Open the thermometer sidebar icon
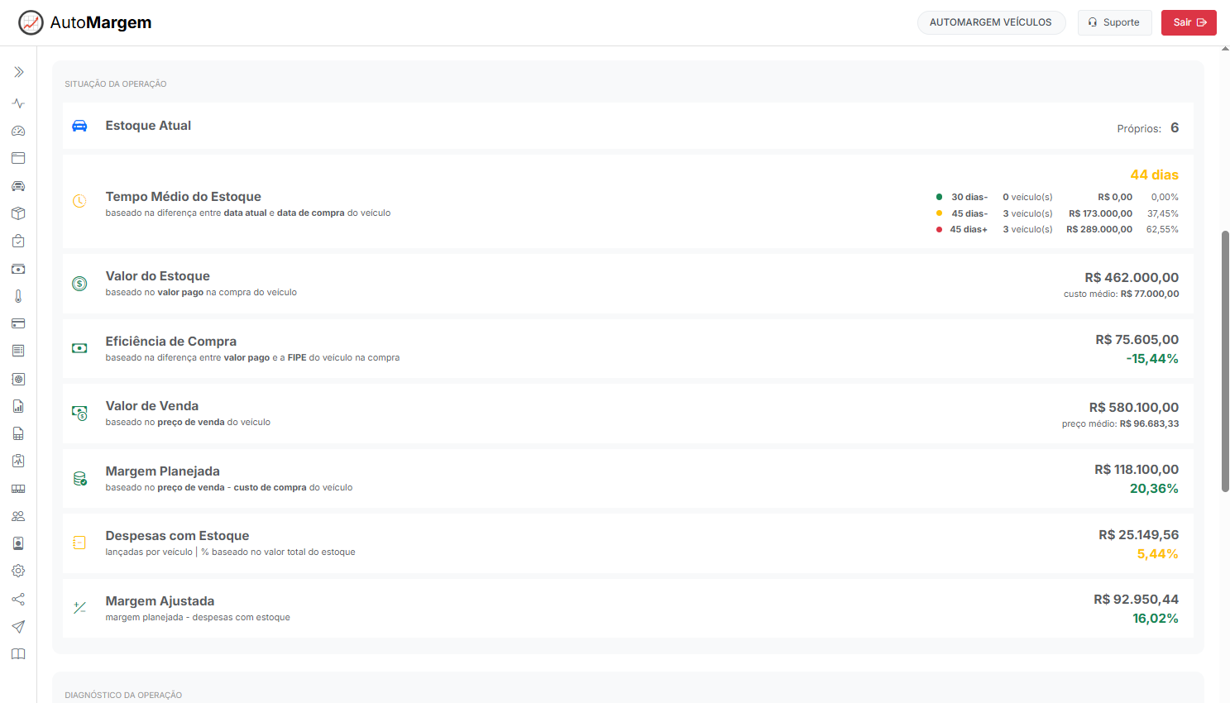This screenshot has width=1230, height=703. pyautogui.click(x=18, y=296)
